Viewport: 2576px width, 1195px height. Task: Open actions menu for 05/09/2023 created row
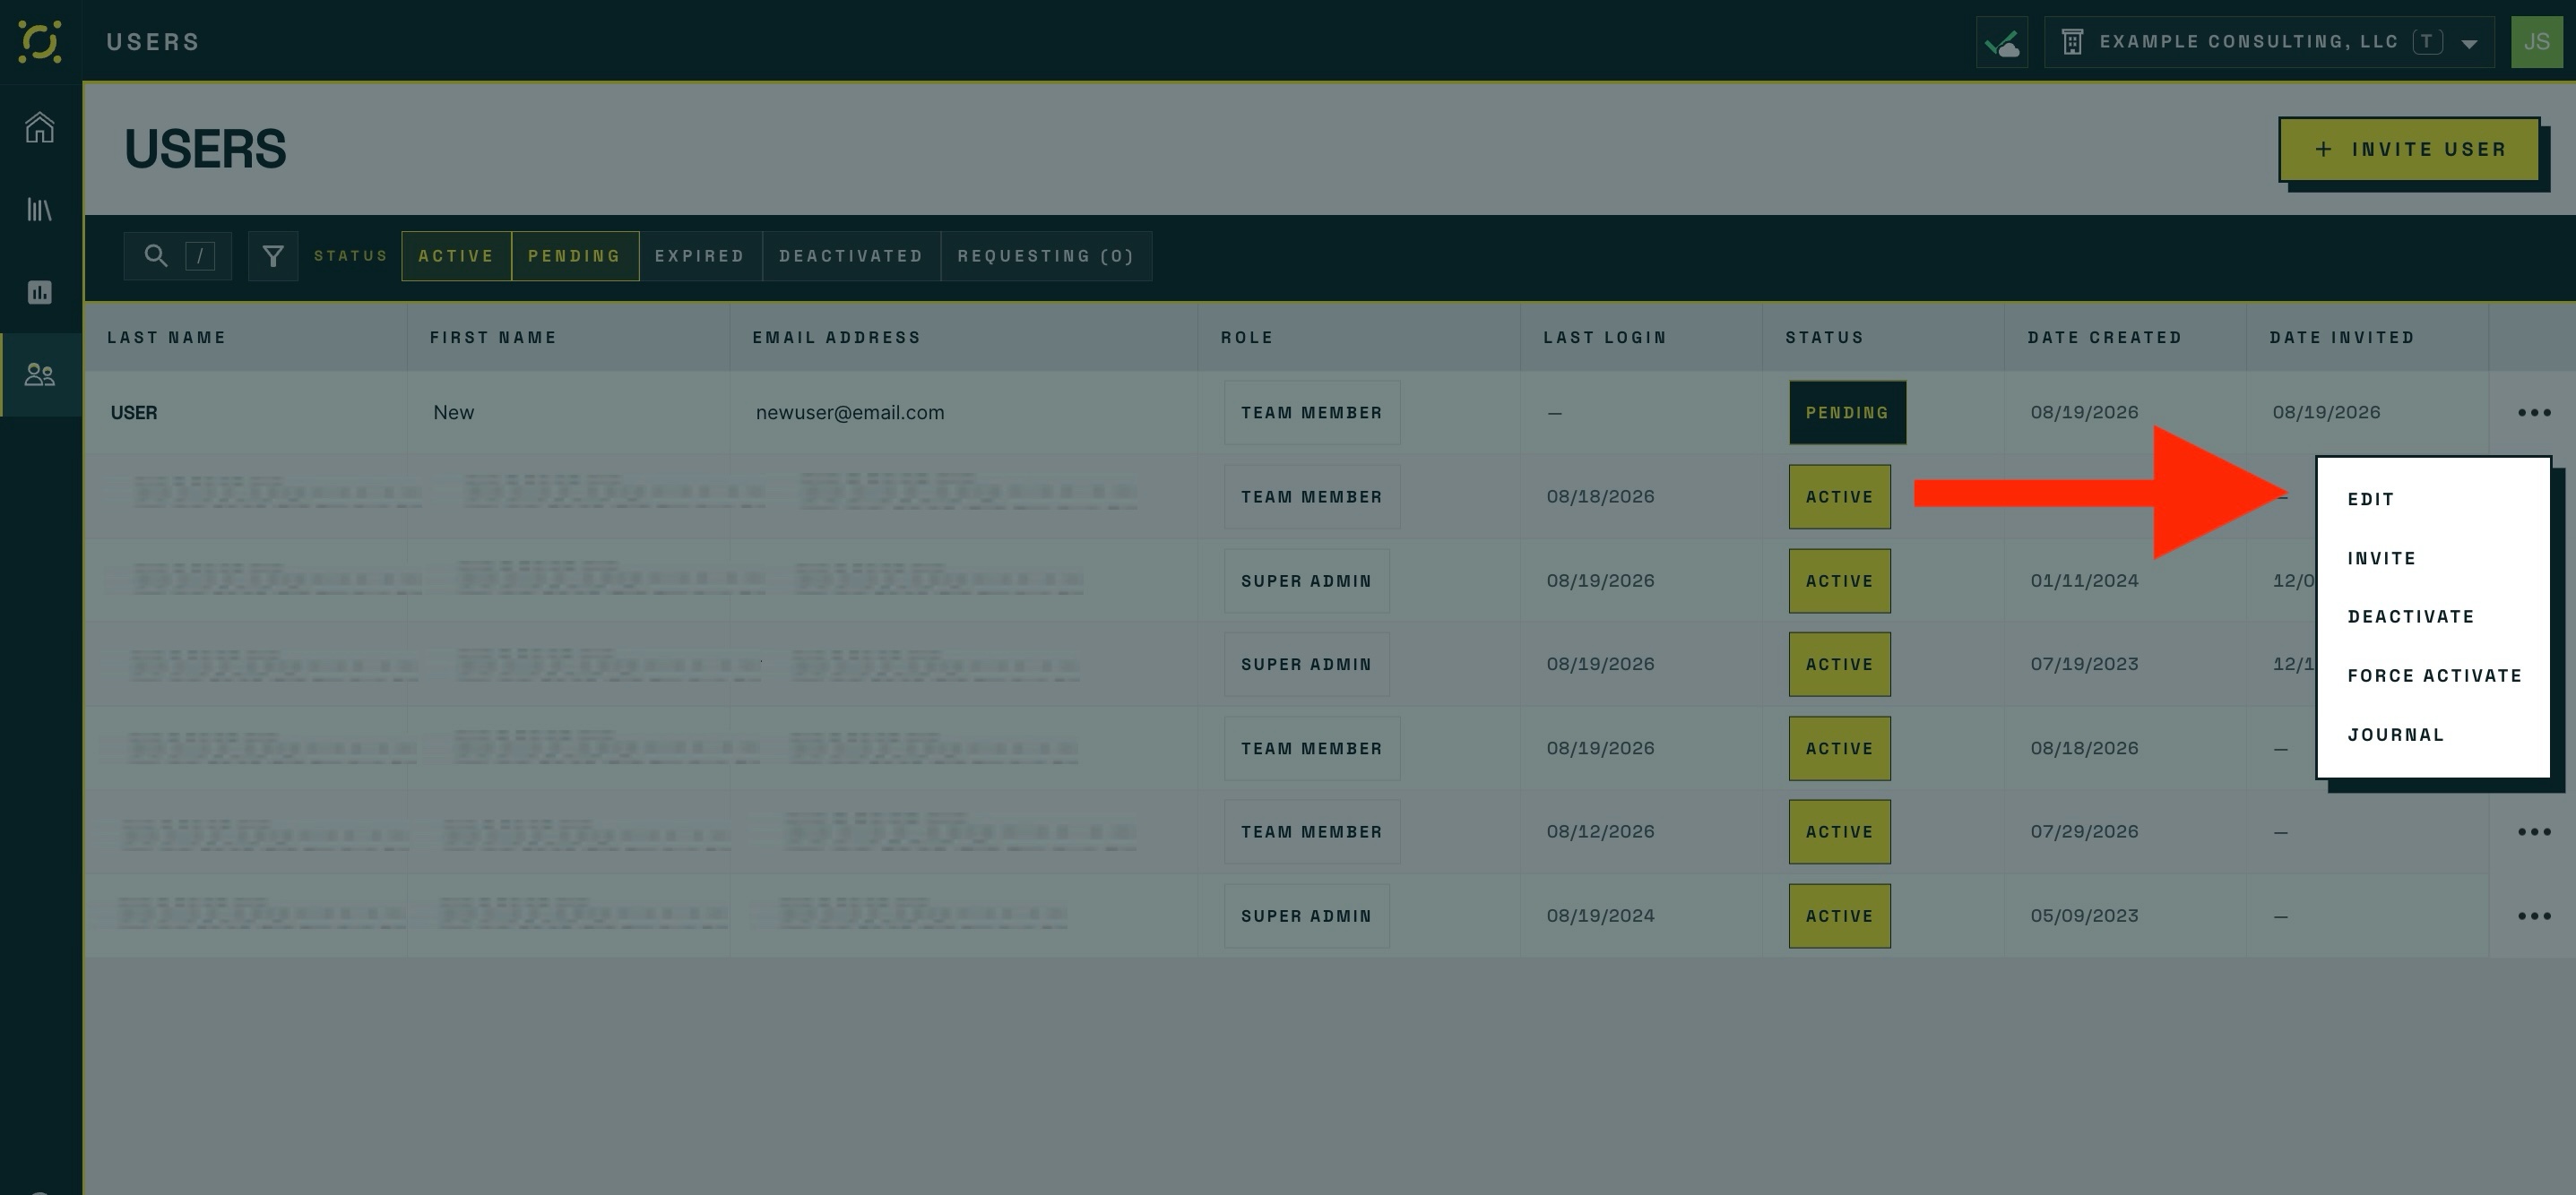2534,916
